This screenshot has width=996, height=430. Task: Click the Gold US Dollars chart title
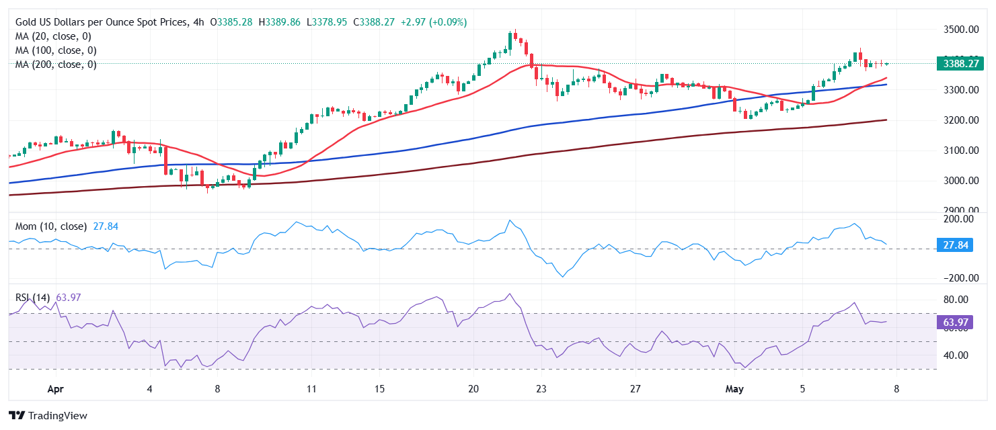tap(102, 22)
